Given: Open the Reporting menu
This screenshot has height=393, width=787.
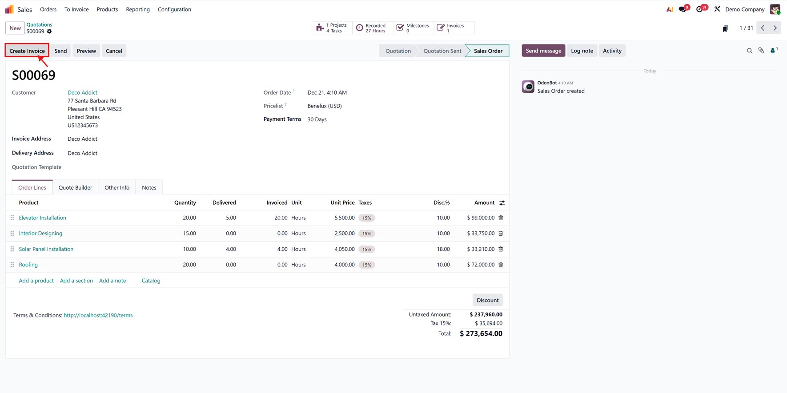Looking at the screenshot, I should [x=138, y=9].
